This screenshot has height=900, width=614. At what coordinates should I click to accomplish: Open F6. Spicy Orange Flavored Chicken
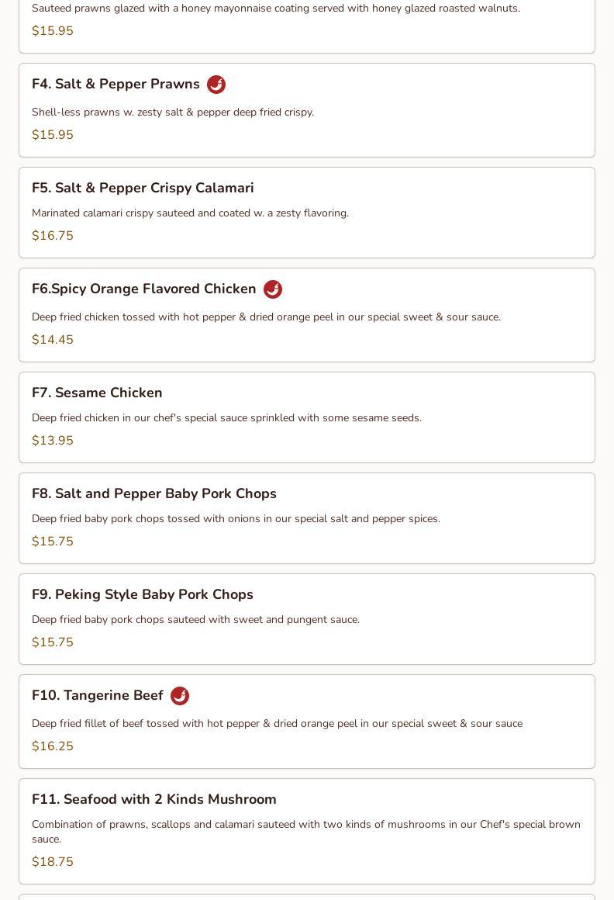144,289
